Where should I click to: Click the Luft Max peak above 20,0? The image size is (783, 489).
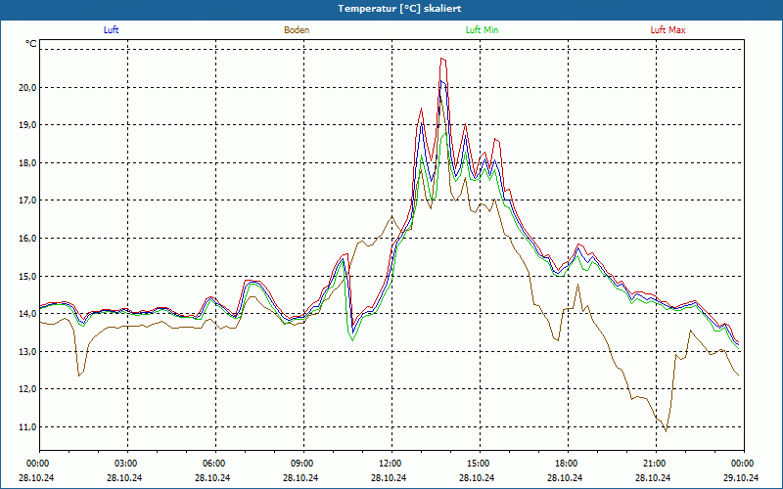point(443,59)
